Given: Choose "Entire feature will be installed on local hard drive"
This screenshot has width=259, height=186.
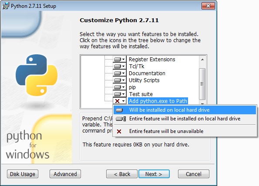Looking at the screenshot, I should tap(185, 119).
